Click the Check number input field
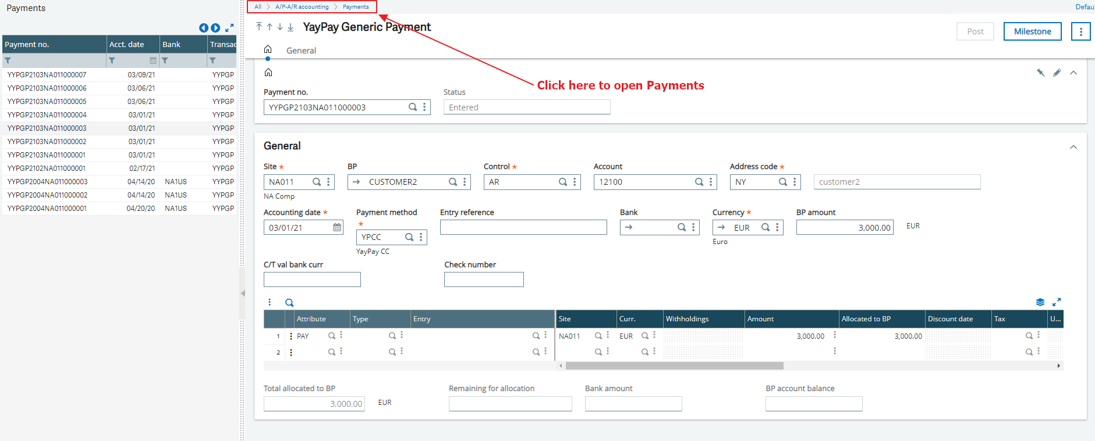The height and width of the screenshot is (441, 1095). click(484, 279)
